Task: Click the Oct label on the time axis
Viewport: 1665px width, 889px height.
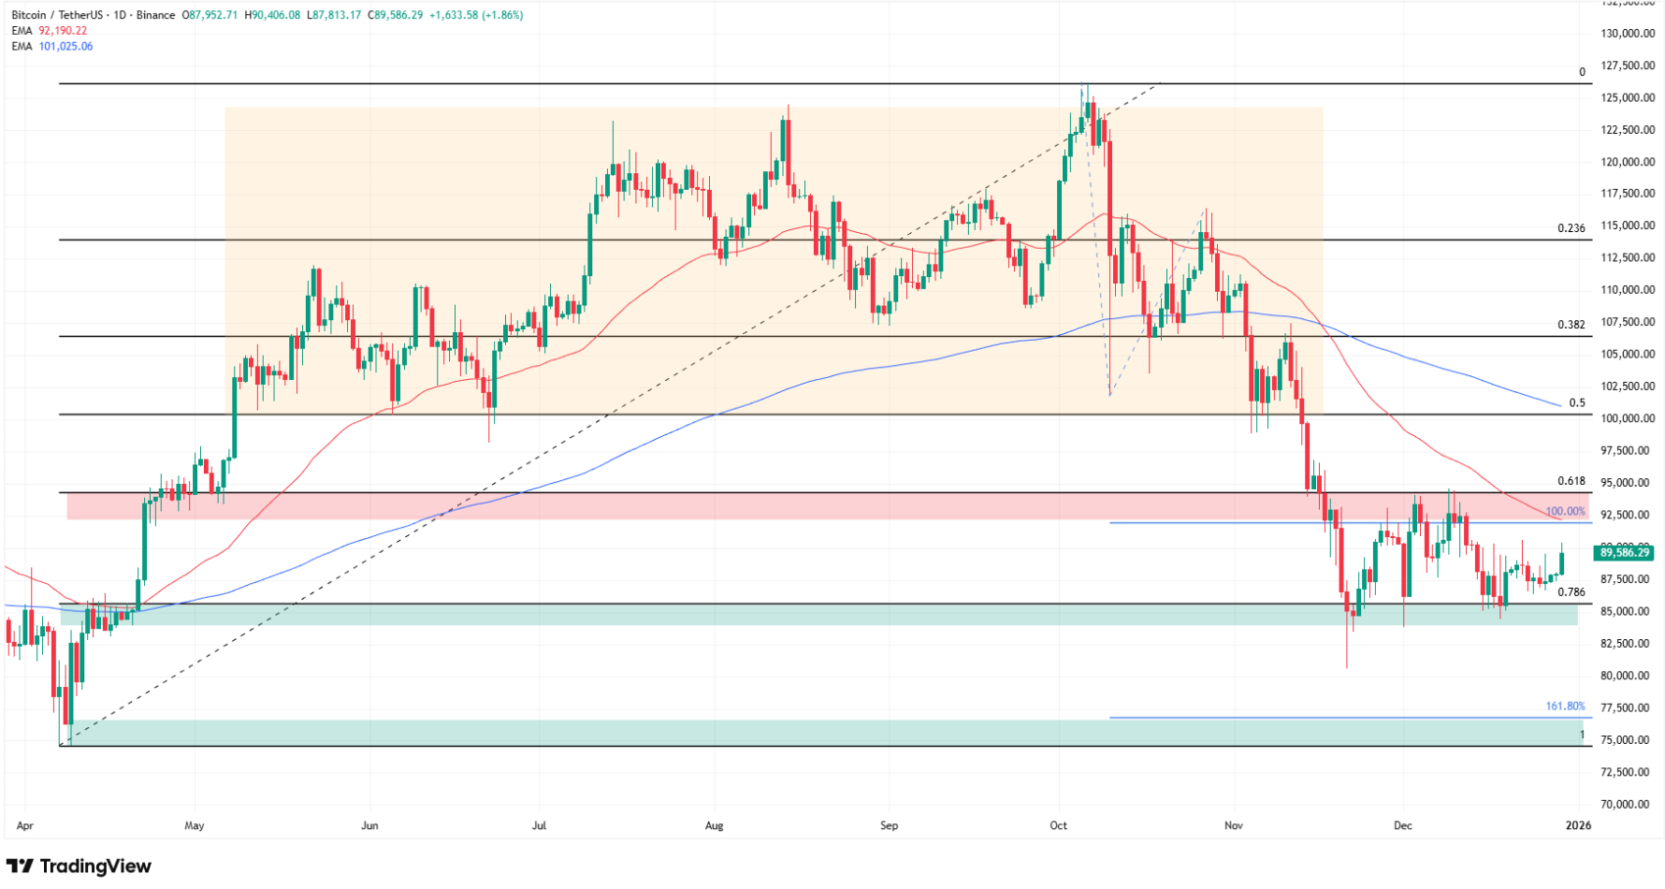Action: click(1057, 826)
